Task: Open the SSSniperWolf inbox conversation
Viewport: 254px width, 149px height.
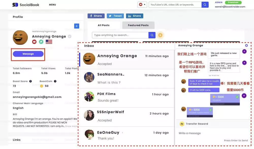Action: tap(127, 117)
